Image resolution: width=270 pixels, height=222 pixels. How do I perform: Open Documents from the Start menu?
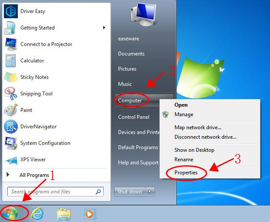(131, 54)
